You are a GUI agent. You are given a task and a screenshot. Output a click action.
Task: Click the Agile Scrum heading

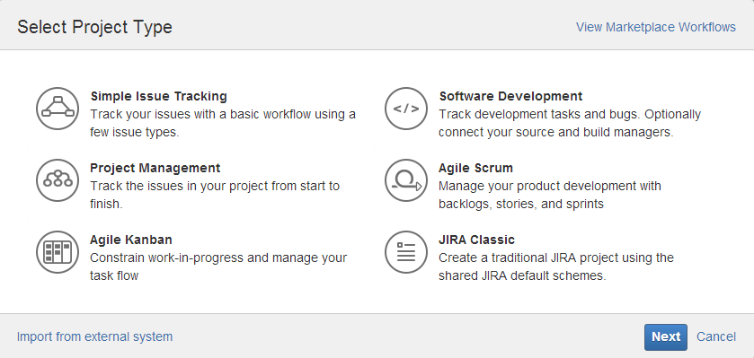[475, 168]
